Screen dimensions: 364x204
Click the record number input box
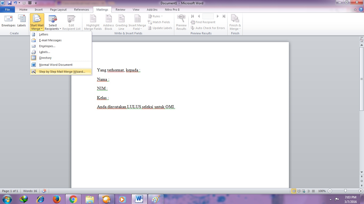coord(208,16)
